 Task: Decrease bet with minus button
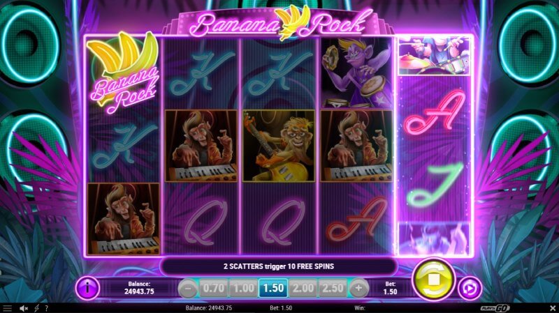[187, 288]
